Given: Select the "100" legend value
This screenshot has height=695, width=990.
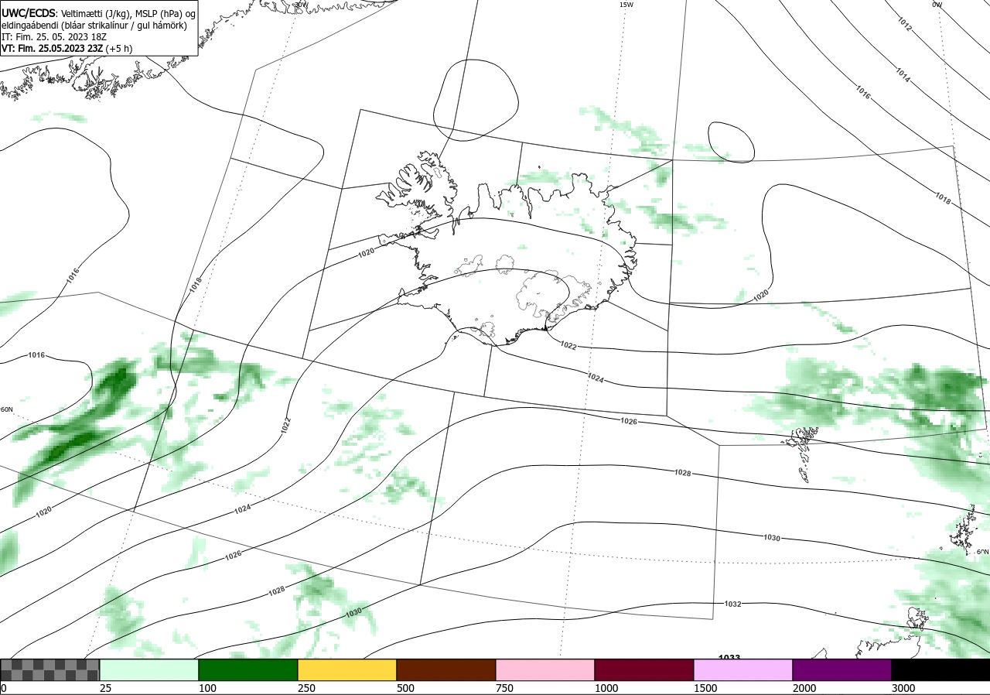Looking at the screenshot, I should [208, 688].
